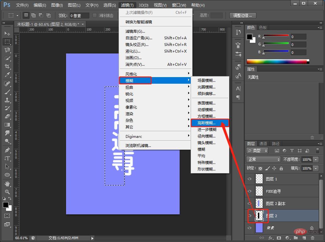Expand the Digimarc submenu

point(155,136)
